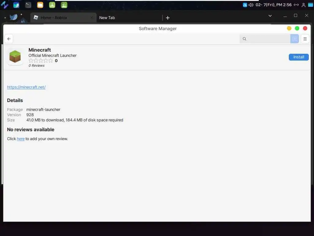314x236 pixels.
Task: Click the blue rectangle at panel end
Action: tap(311, 5)
